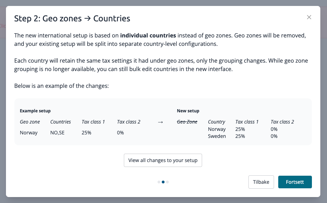This screenshot has width=327, height=203.
Task: Click the Below is an example text line
Action: (x=61, y=86)
